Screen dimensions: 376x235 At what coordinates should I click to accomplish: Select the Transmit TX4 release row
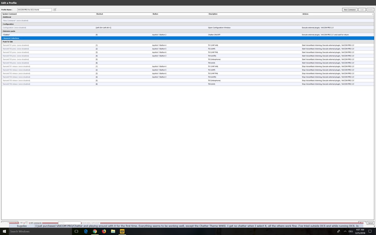188,77
